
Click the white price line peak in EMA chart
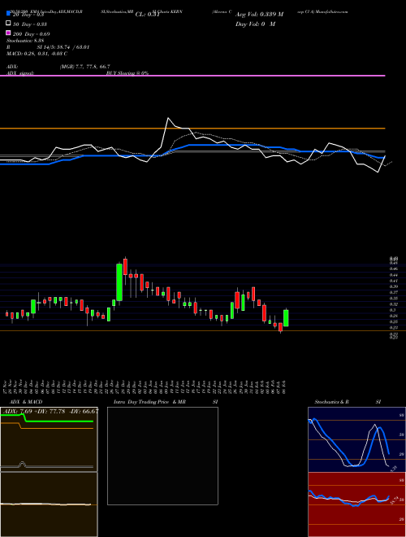[168, 118]
